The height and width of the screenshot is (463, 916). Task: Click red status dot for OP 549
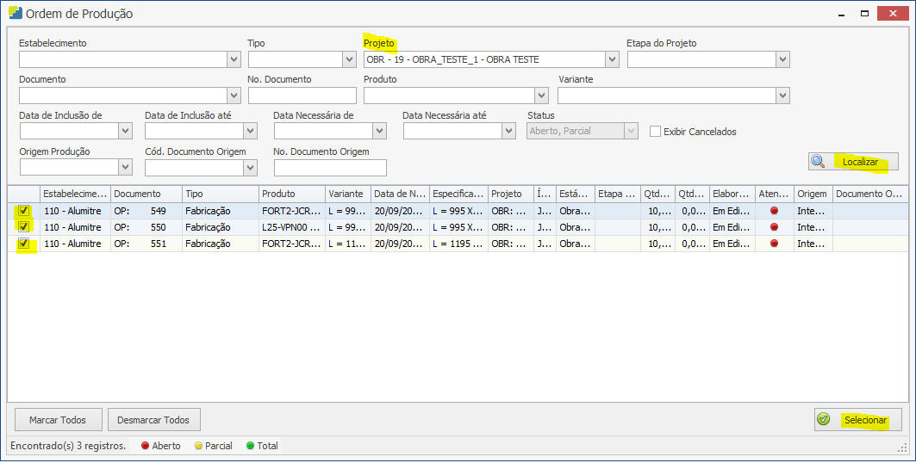[774, 211]
